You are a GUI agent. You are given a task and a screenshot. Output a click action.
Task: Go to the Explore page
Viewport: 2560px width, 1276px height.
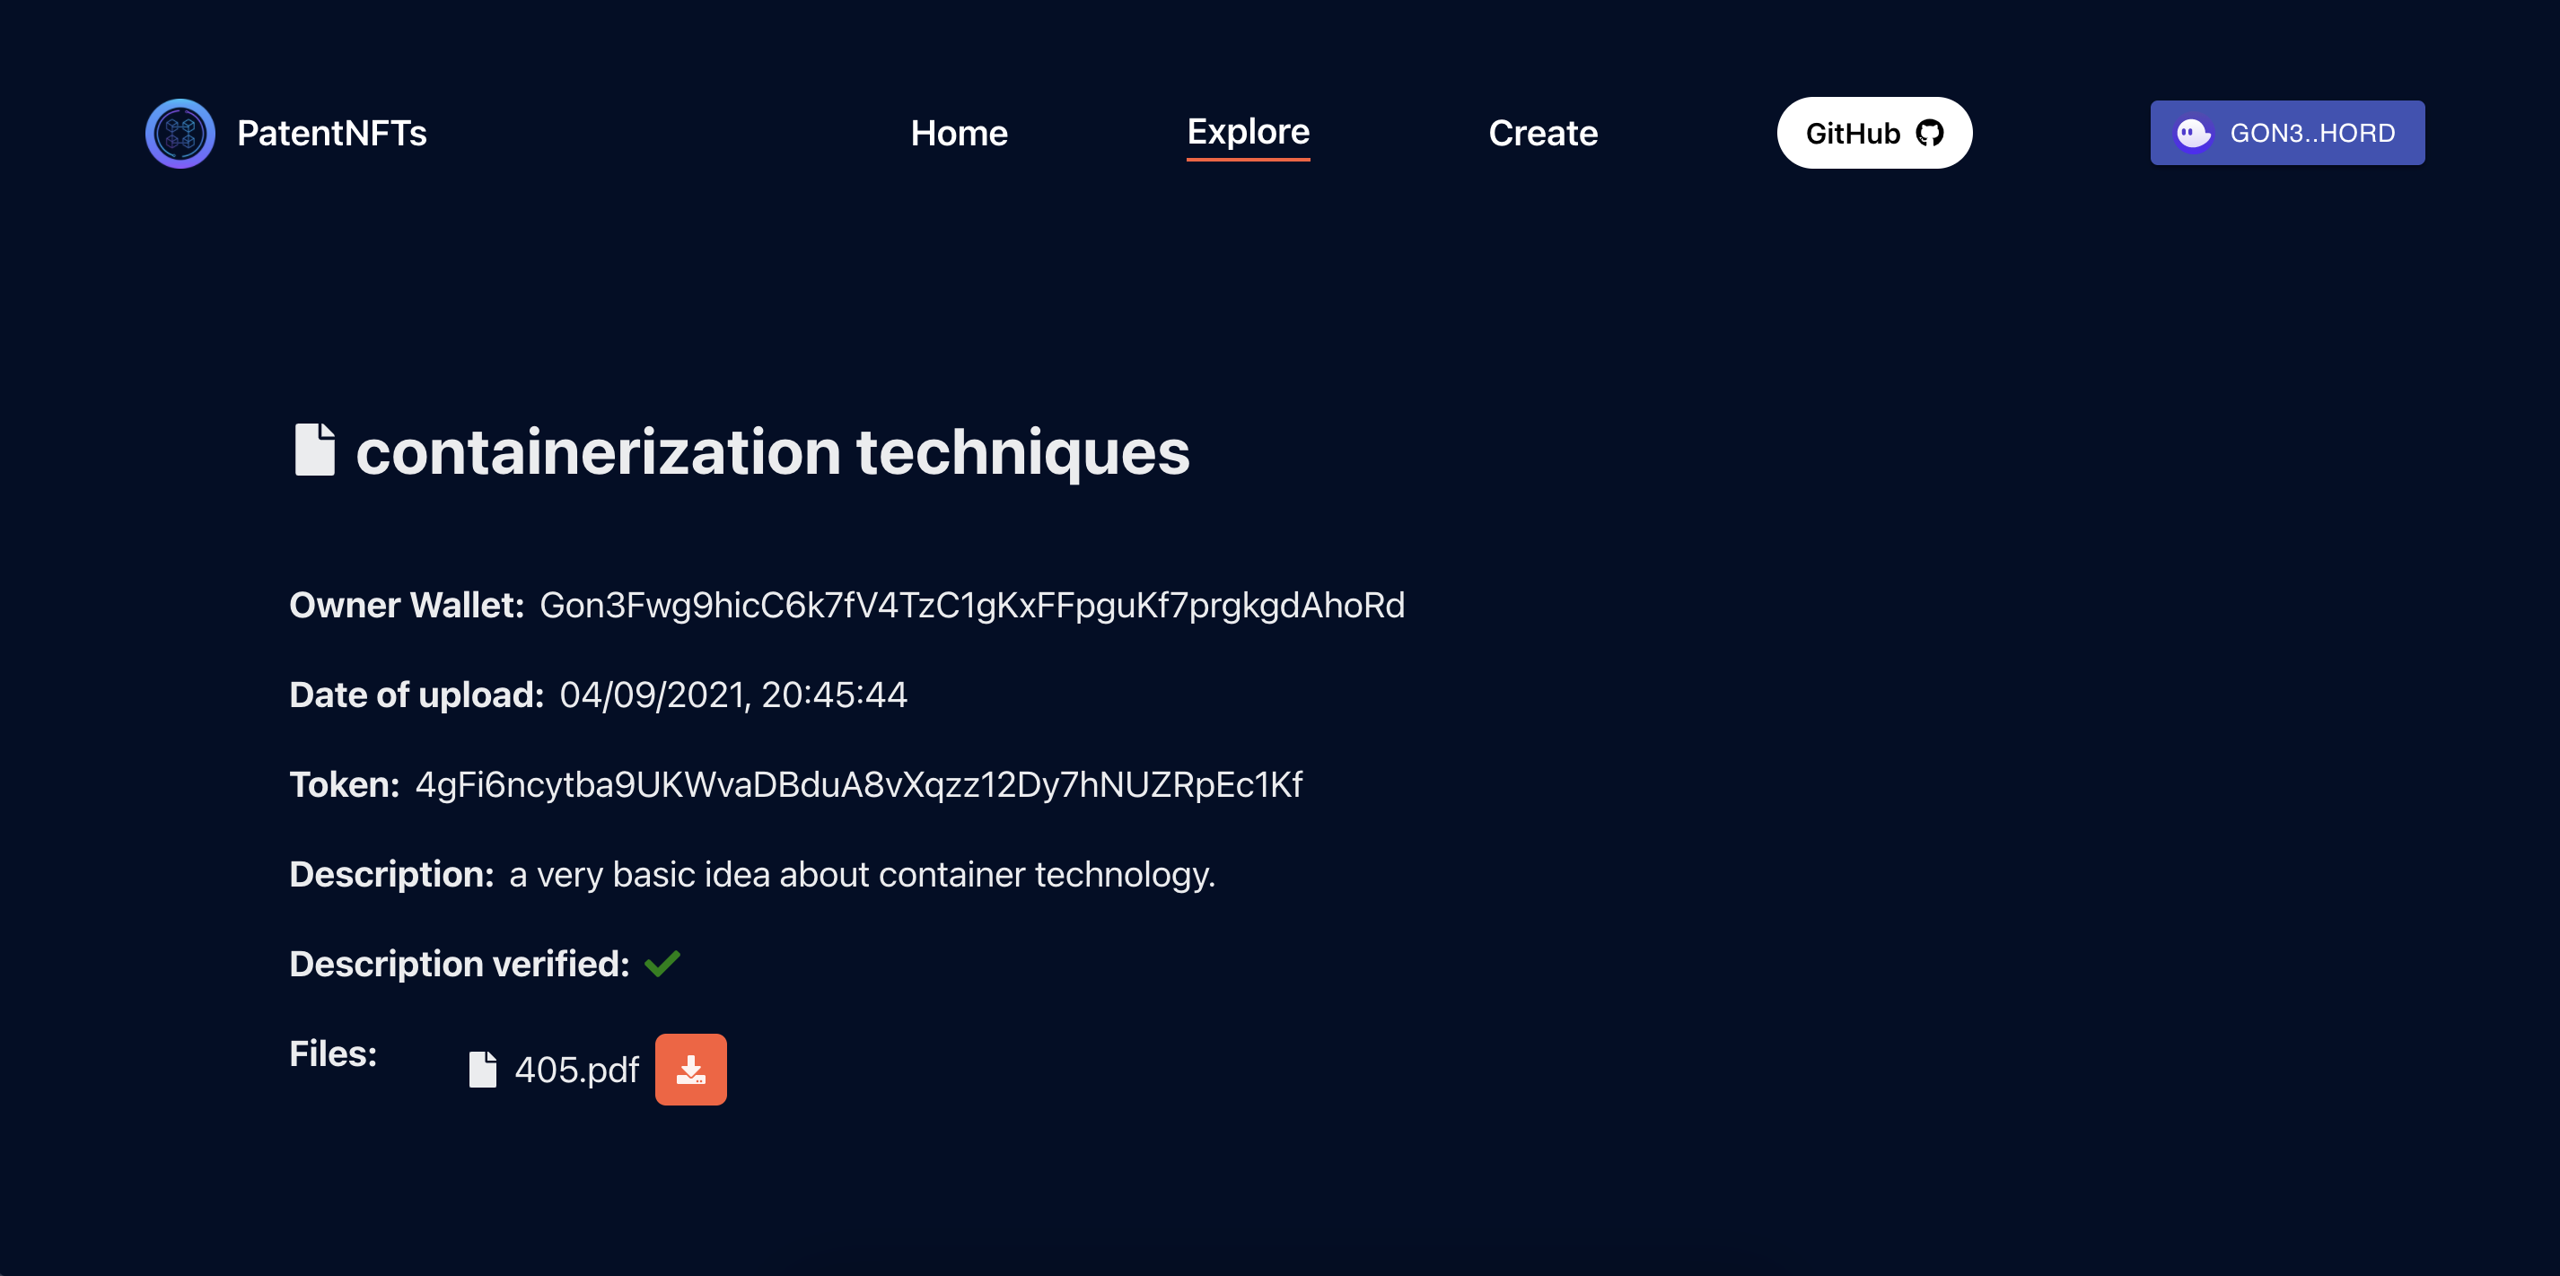tap(1247, 132)
